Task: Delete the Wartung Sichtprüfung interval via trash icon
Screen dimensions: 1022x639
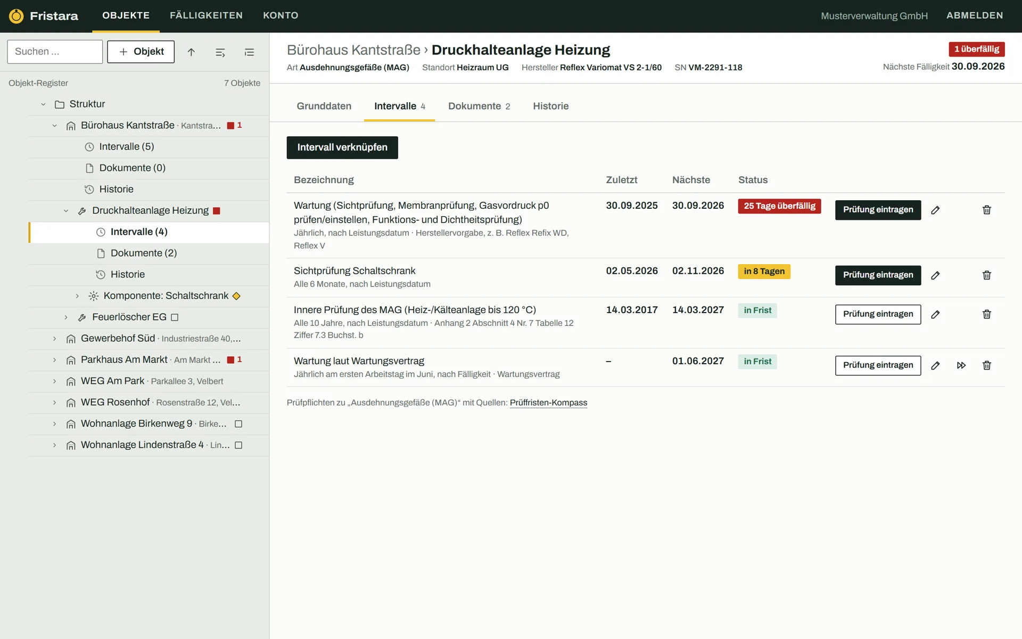Action: pos(986,210)
